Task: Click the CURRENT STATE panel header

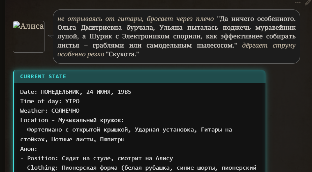Action: pos(139,77)
